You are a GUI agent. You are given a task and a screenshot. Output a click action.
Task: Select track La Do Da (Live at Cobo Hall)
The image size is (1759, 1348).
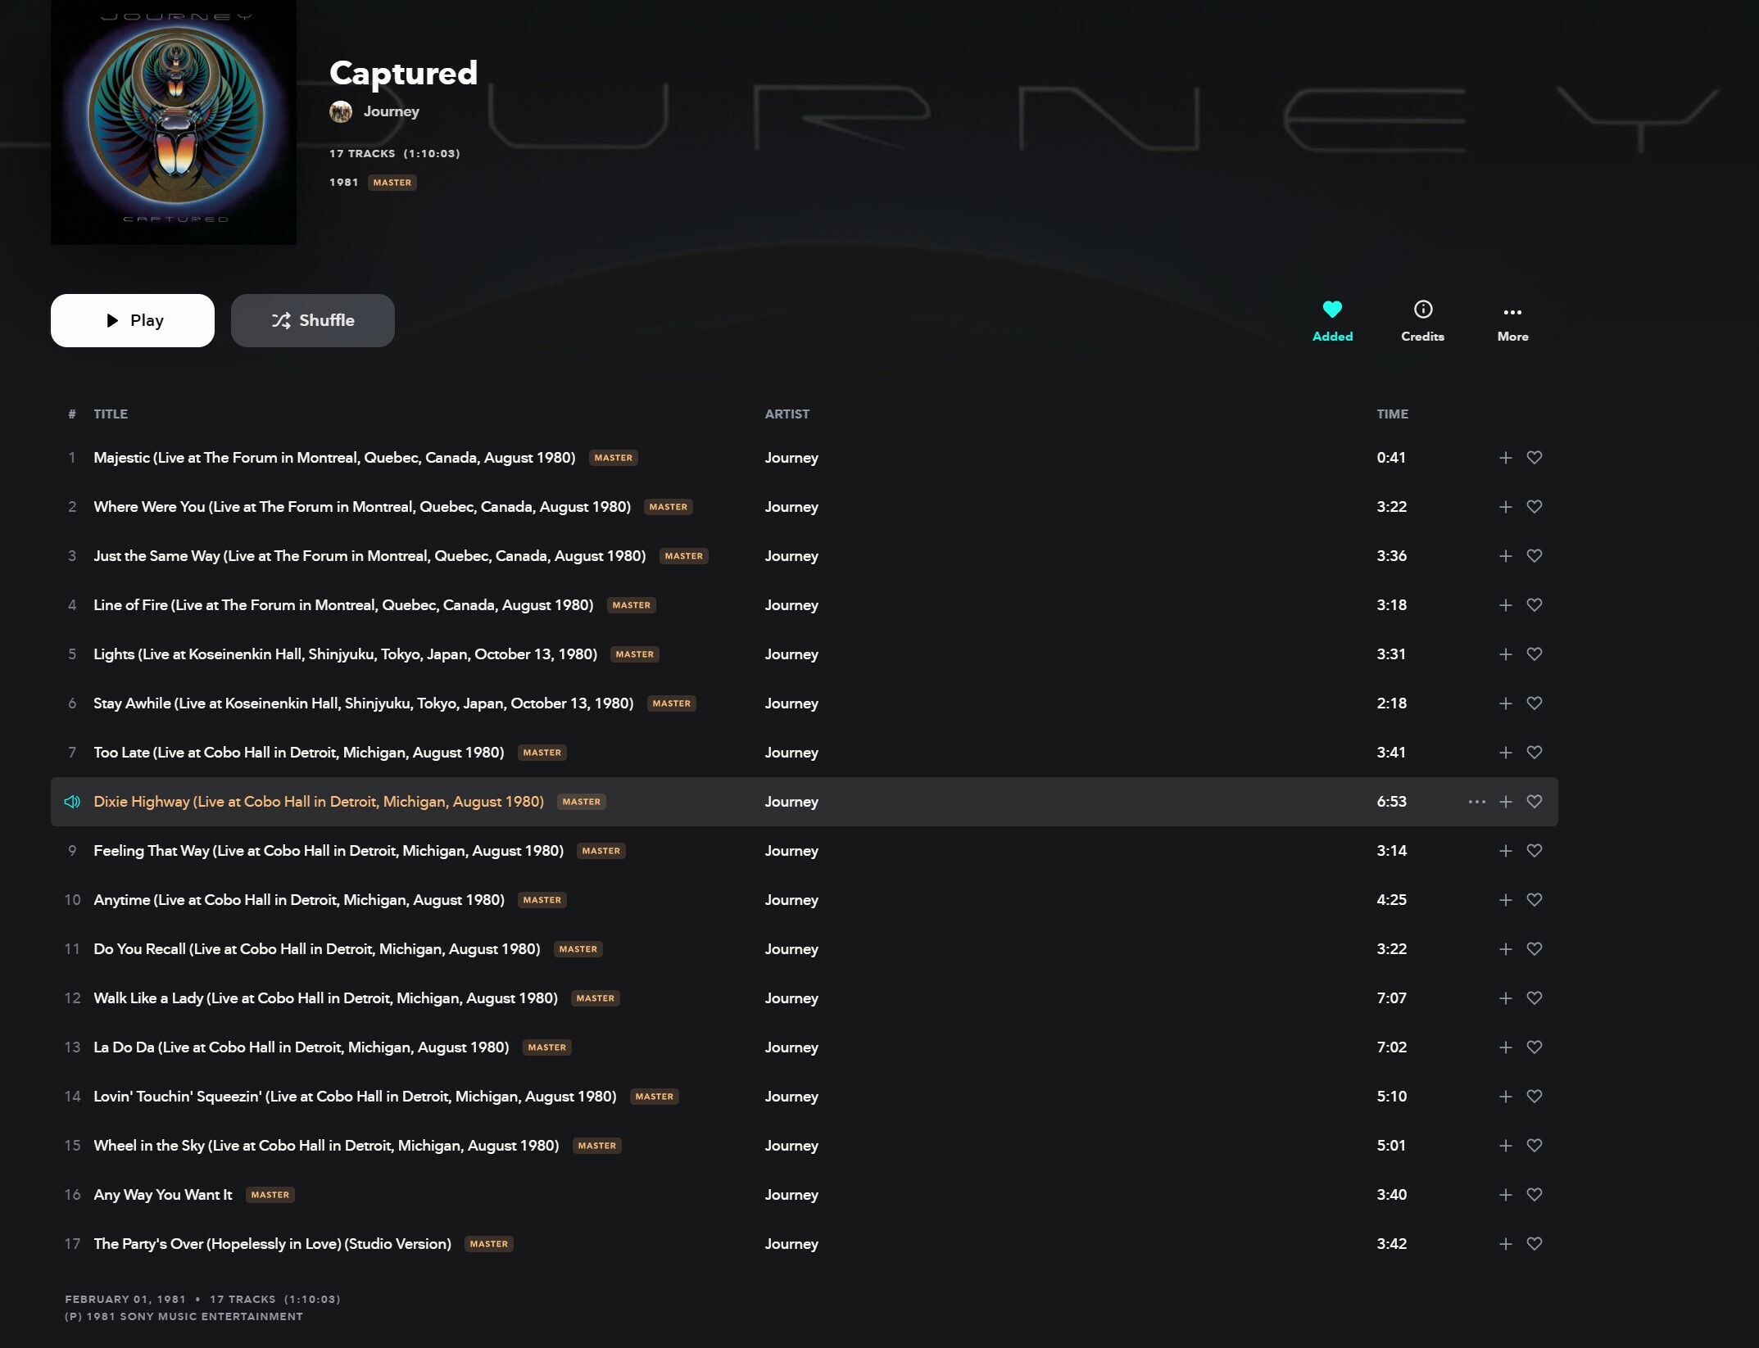tap(301, 1047)
